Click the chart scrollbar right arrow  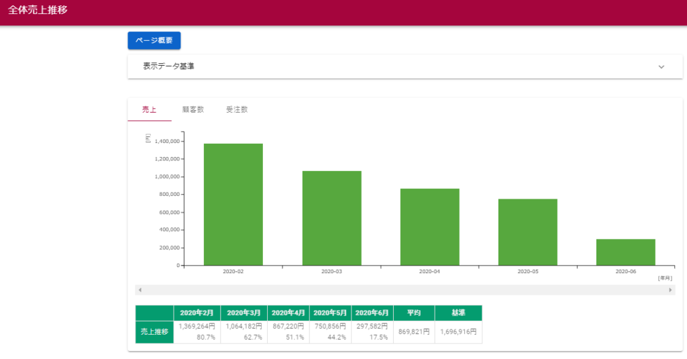pos(670,290)
